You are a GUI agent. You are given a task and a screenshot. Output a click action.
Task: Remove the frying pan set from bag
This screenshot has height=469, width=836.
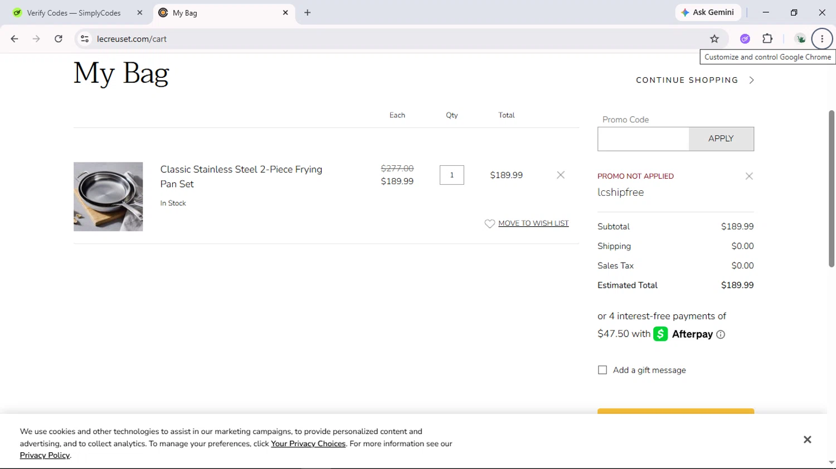(x=561, y=175)
